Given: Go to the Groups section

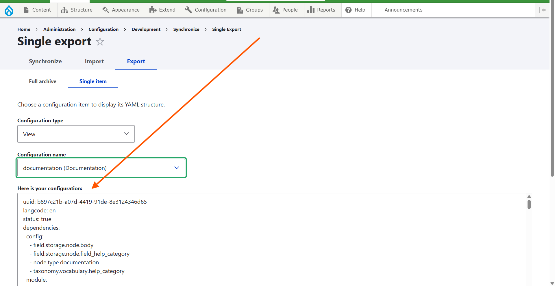Looking at the screenshot, I should point(250,10).
